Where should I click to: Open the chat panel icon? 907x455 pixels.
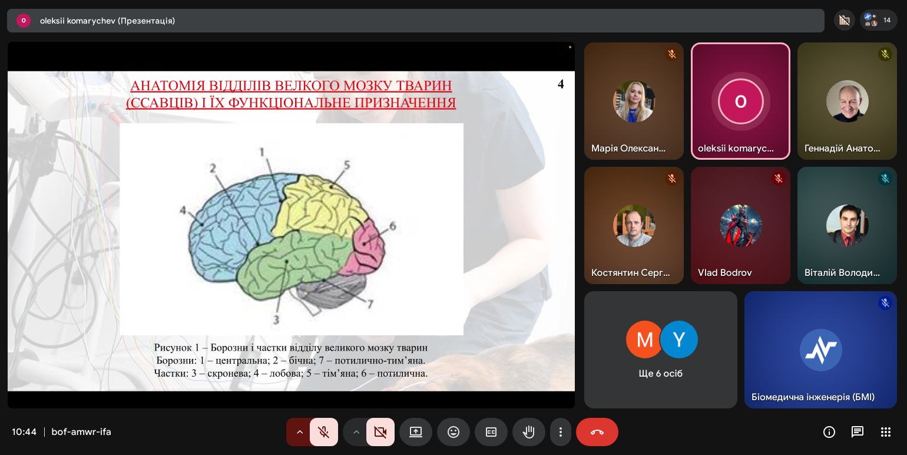858,432
